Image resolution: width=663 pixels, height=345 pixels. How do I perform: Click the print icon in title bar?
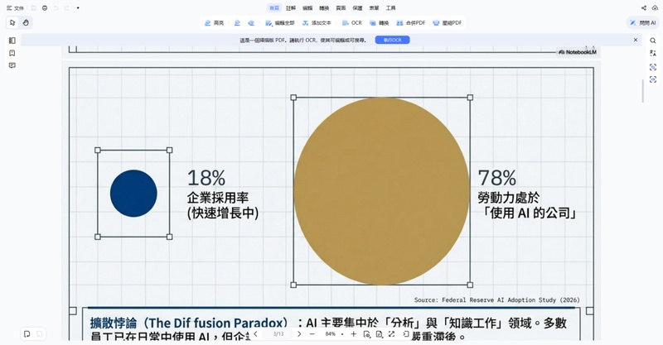coord(45,8)
